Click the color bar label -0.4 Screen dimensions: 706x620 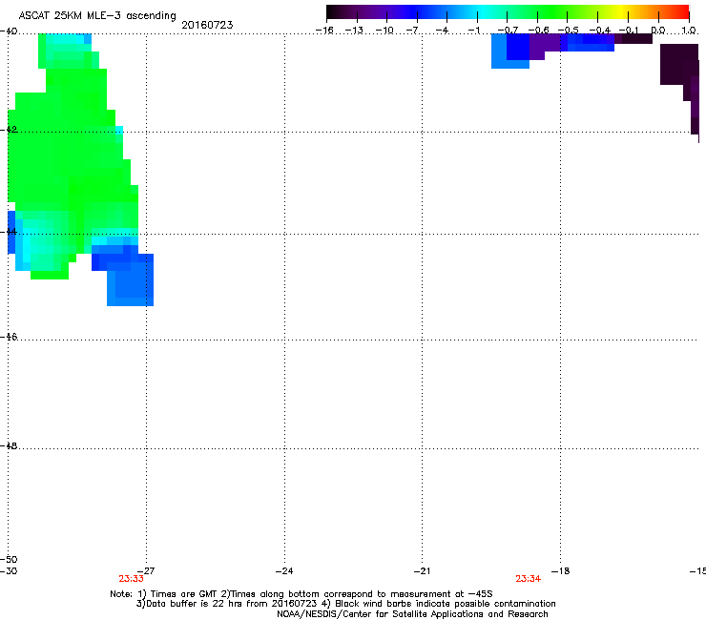click(x=599, y=31)
